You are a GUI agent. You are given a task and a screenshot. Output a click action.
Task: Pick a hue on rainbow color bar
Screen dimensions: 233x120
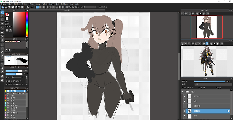point(27,25)
